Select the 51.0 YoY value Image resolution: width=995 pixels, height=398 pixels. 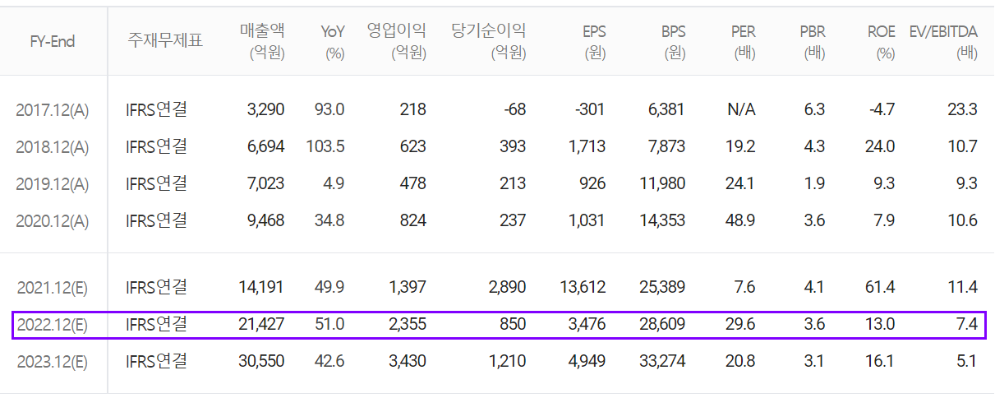(x=329, y=324)
